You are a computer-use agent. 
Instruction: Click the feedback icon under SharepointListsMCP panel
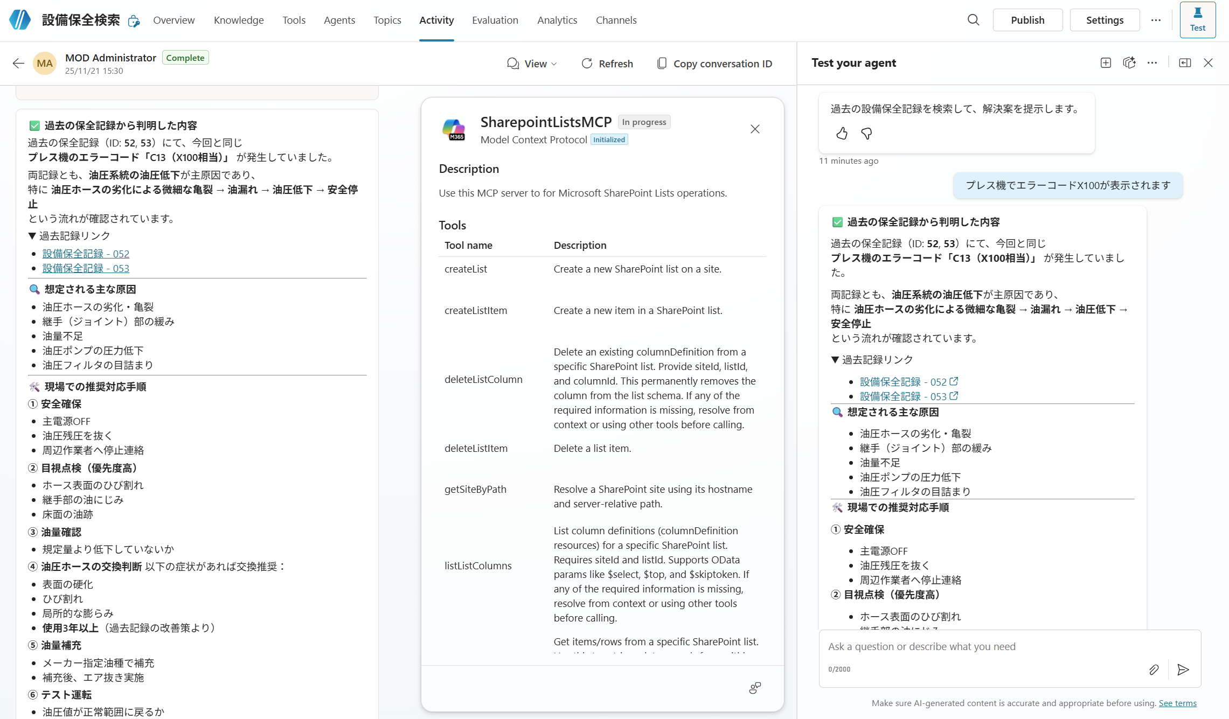[x=755, y=688]
